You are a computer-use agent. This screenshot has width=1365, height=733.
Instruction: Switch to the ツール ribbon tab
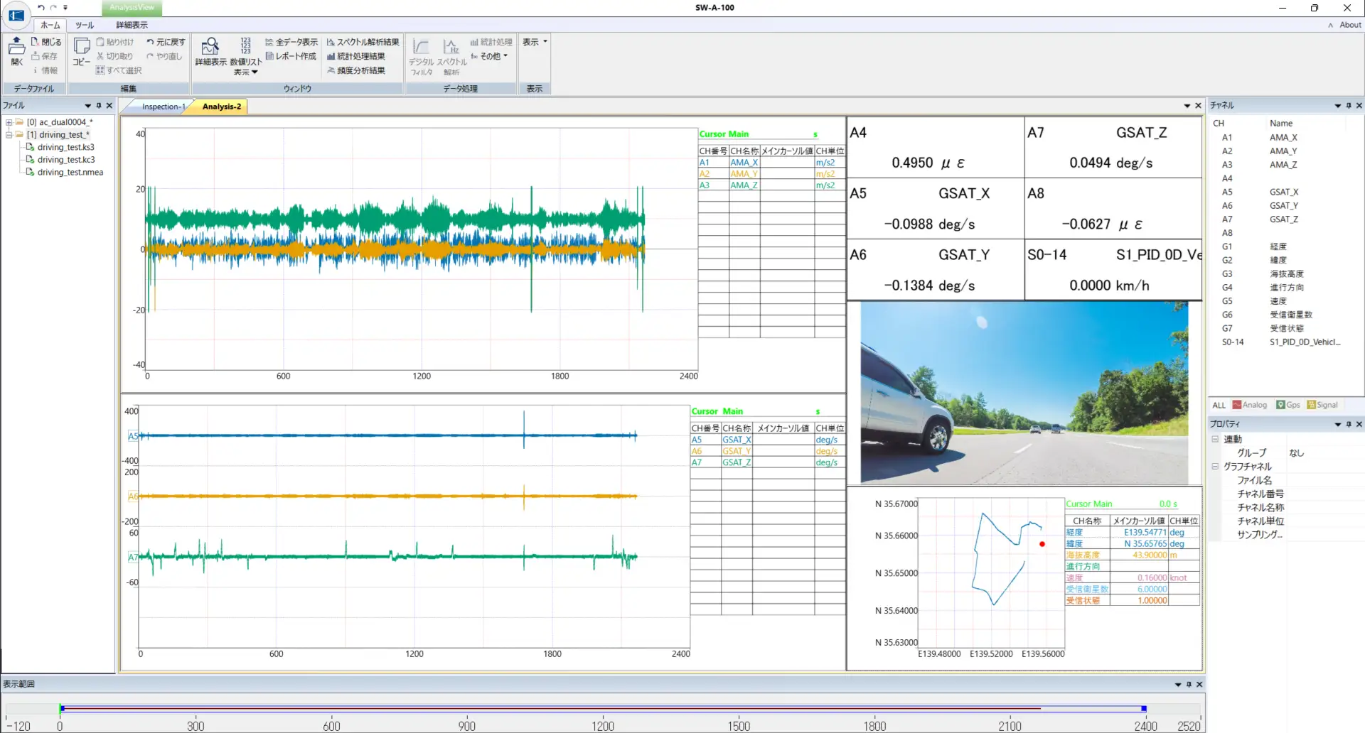84,25
